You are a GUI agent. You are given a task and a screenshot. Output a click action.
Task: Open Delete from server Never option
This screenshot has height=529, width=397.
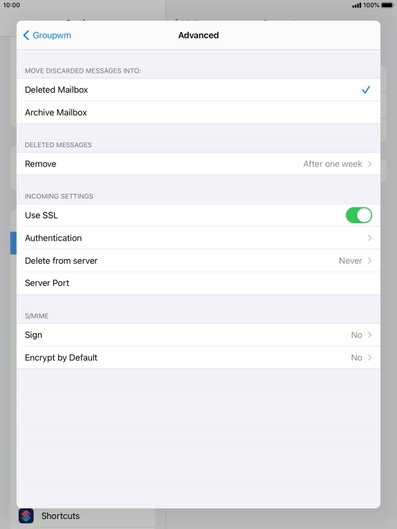pos(198,261)
